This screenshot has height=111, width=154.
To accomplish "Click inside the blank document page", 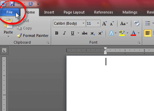I will coord(110,84).
